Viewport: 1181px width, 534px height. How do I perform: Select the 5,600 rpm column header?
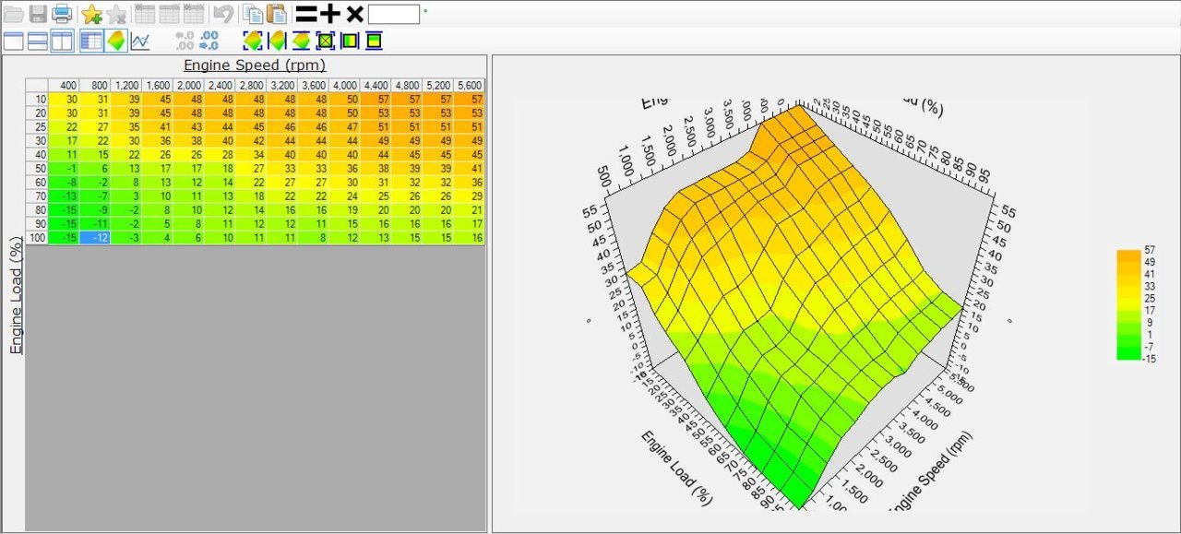pyautogui.click(x=470, y=86)
